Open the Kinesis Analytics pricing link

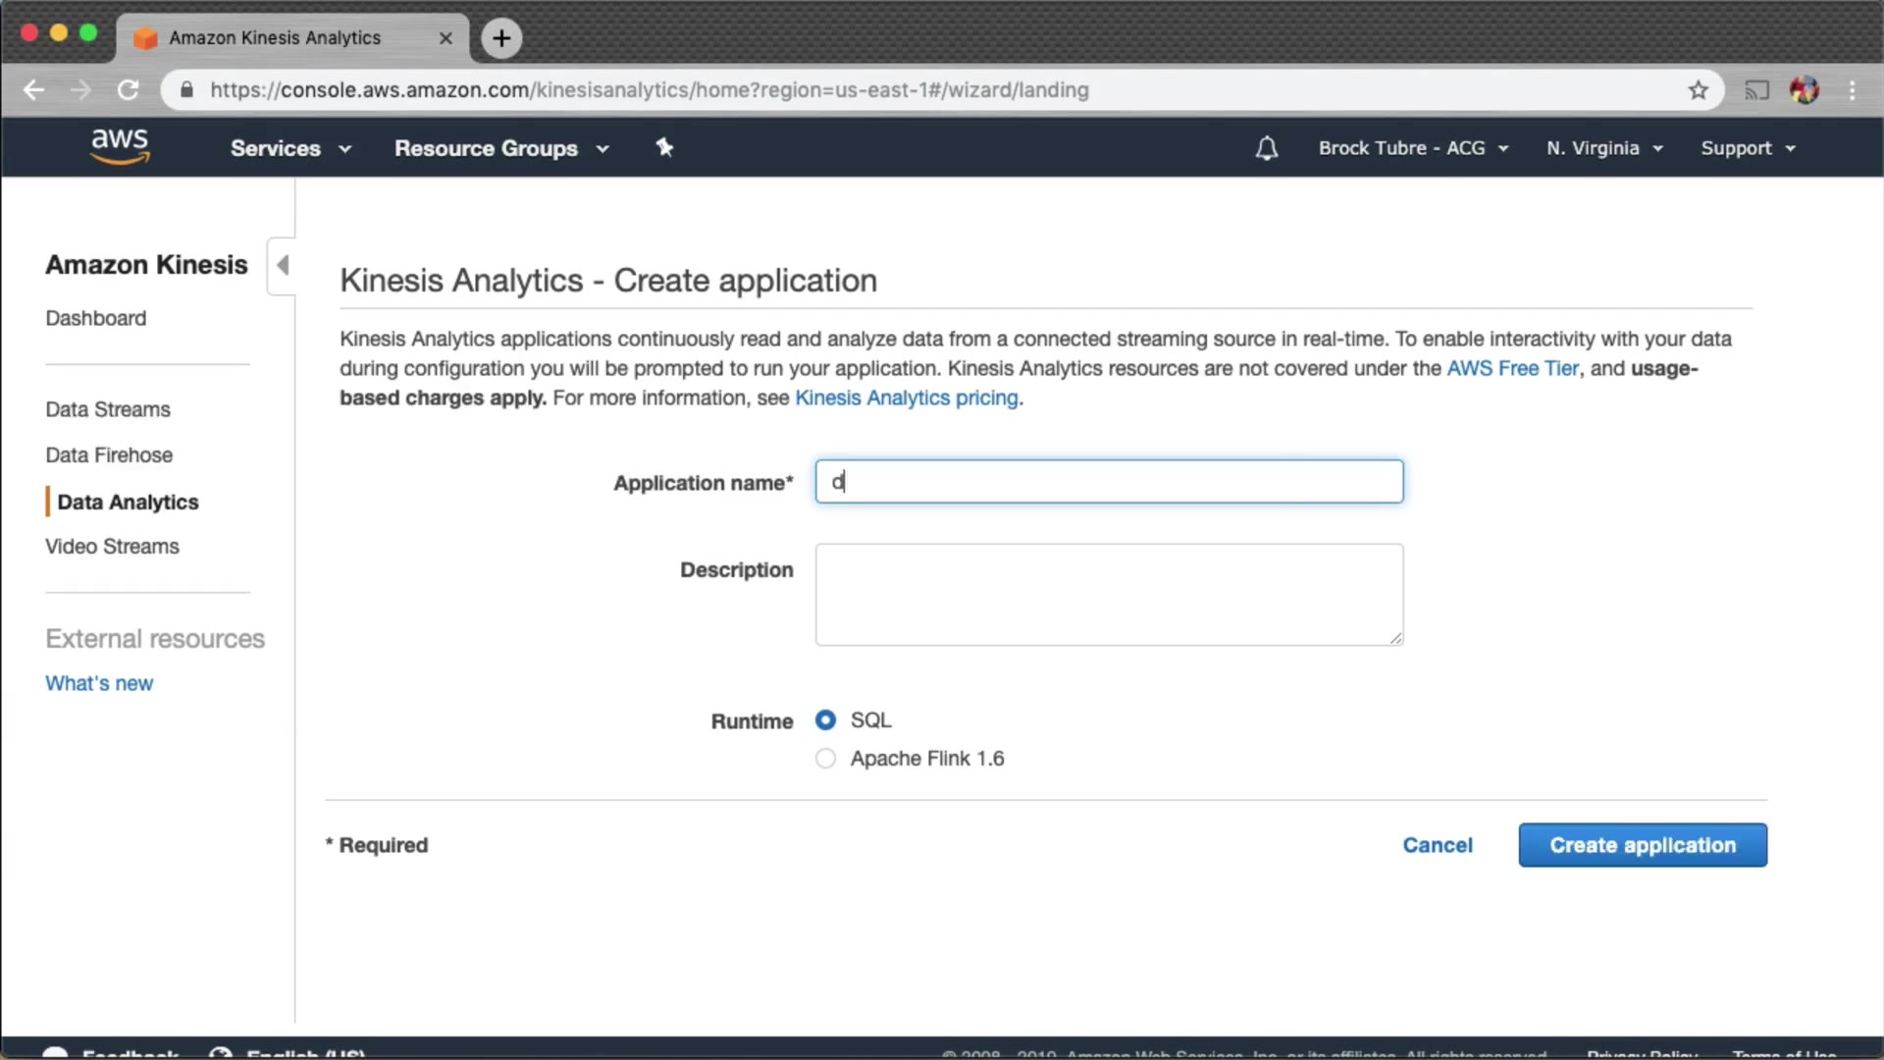tap(906, 397)
